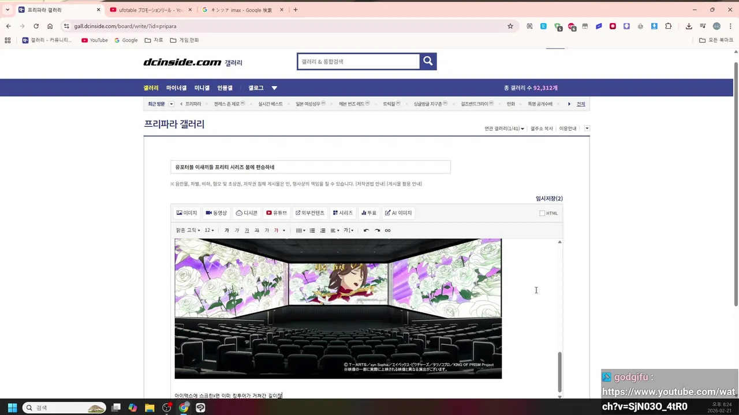Insert a numbered list in the editor
Image resolution: width=739 pixels, height=415 pixels.
323,231
